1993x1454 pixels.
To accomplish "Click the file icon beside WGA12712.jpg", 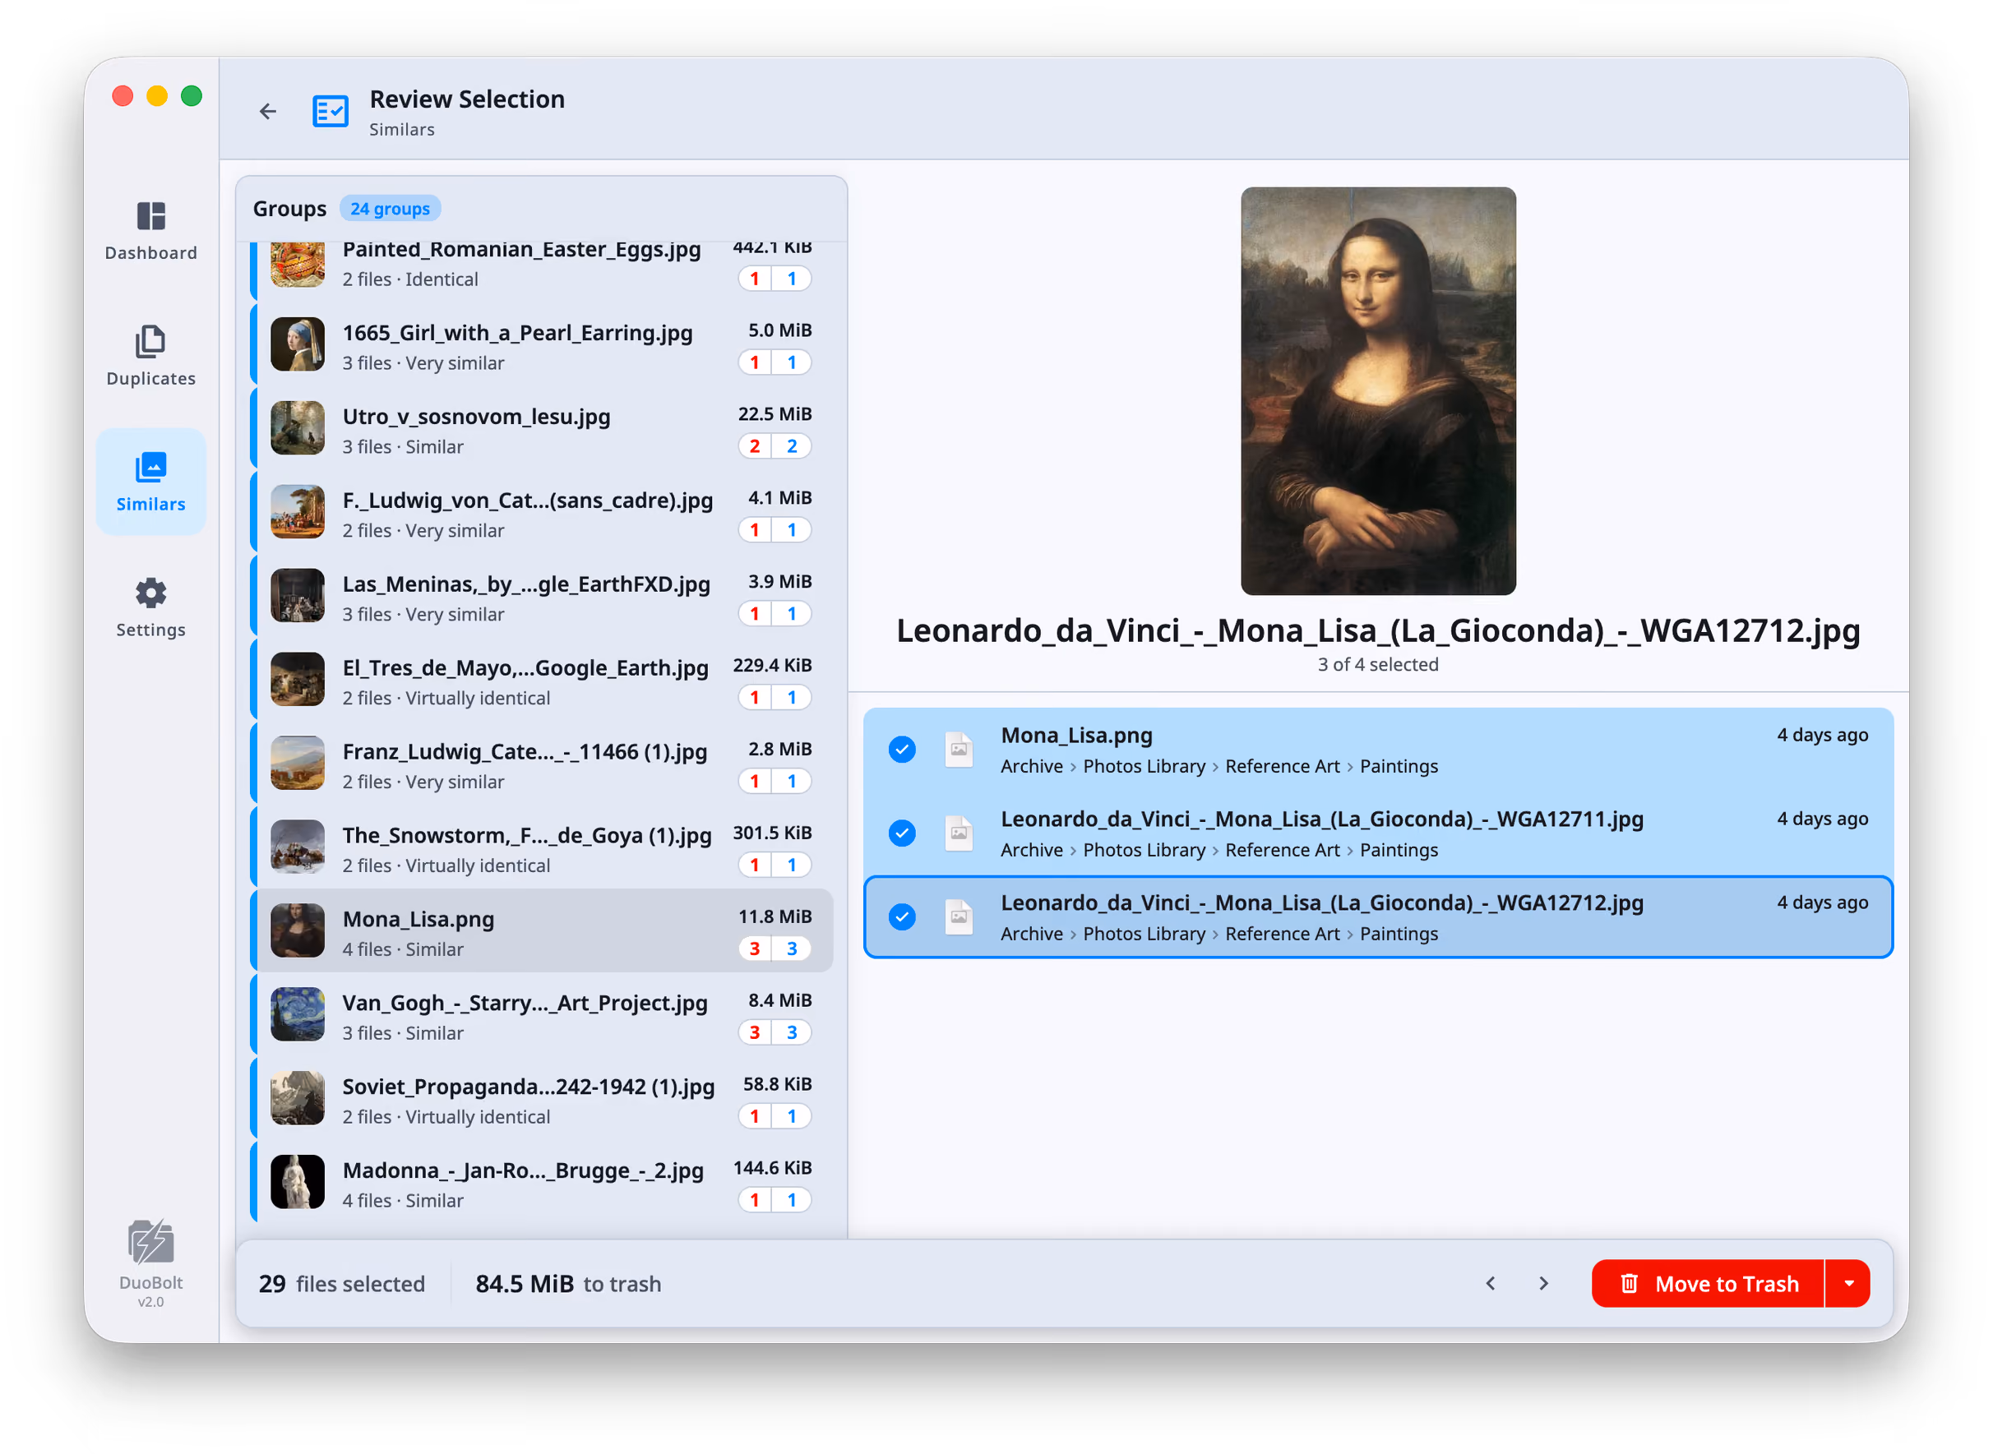I will coord(959,917).
